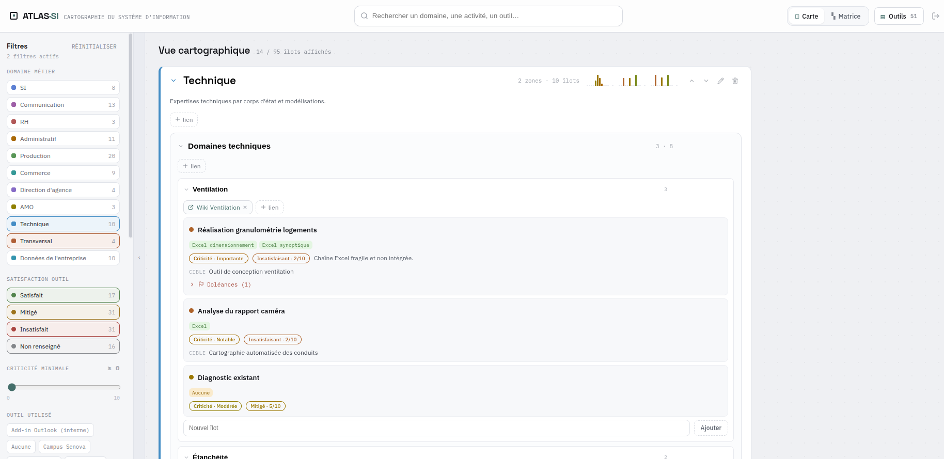The width and height of the screenshot is (944, 459).
Task: Delete the Technique domain via trash icon
Action: [735, 81]
